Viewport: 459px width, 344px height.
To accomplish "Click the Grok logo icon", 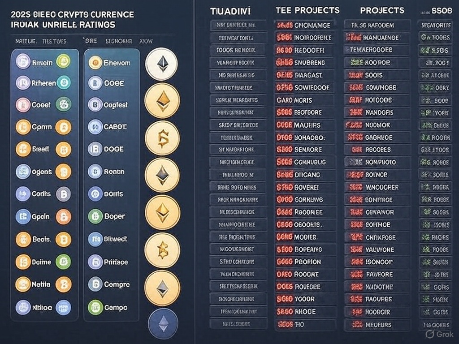I will click(429, 334).
